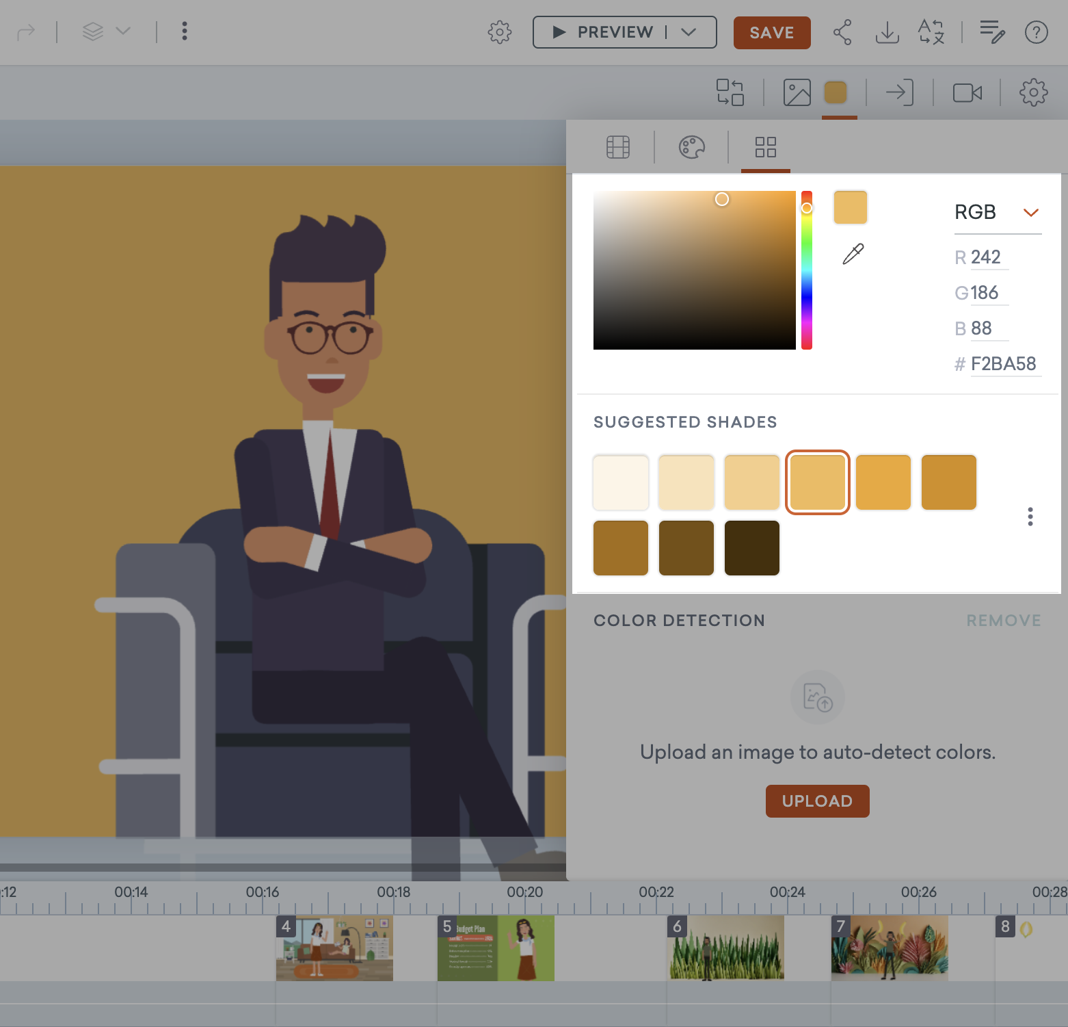This screenshot has height=1027, width=1068.
Task: Click the layers icon in top toolbar
Action: pyautogui.click(x=92, y=31)
